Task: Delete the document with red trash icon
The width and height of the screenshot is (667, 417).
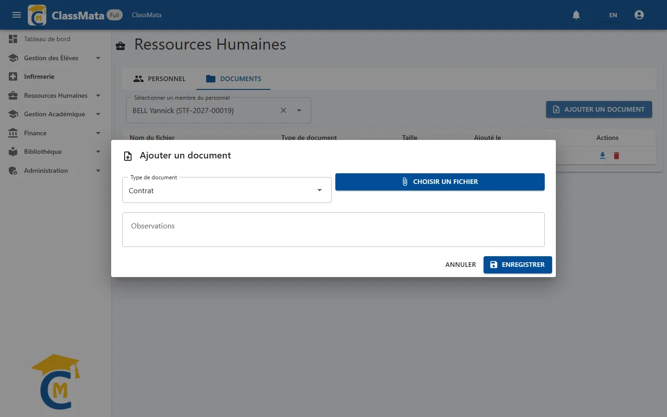Action: [x=617, y=156]
